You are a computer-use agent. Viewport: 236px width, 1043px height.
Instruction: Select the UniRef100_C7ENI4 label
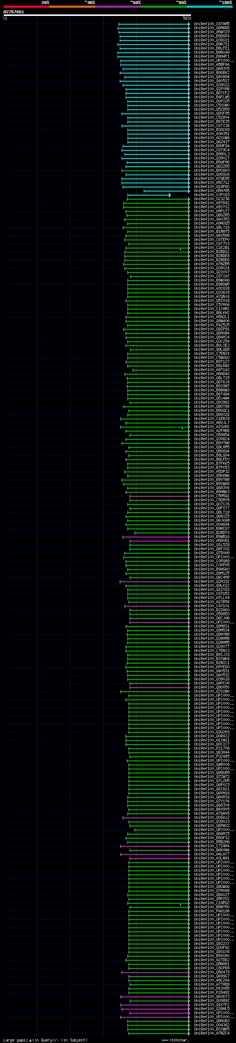coord(211,354)
